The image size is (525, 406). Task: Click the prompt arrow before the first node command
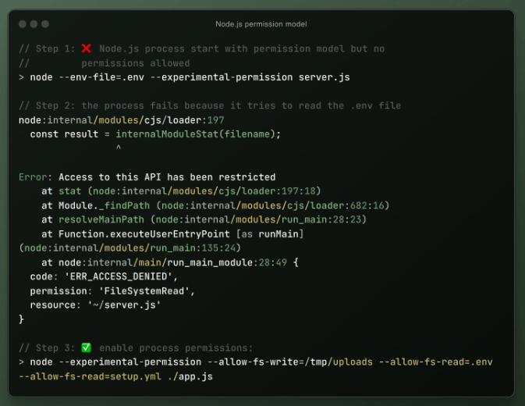pos(22,77)
